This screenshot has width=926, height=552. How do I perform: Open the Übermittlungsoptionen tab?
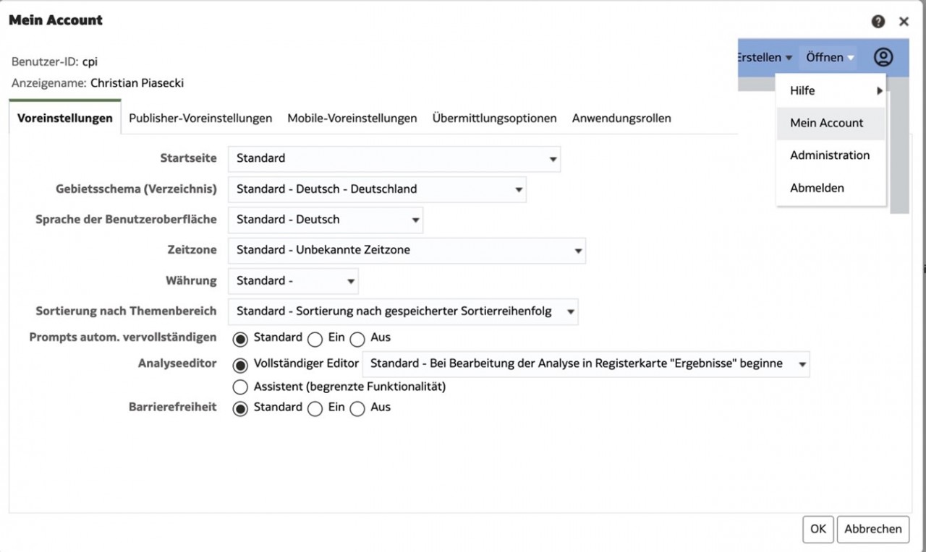click(495, 118)
